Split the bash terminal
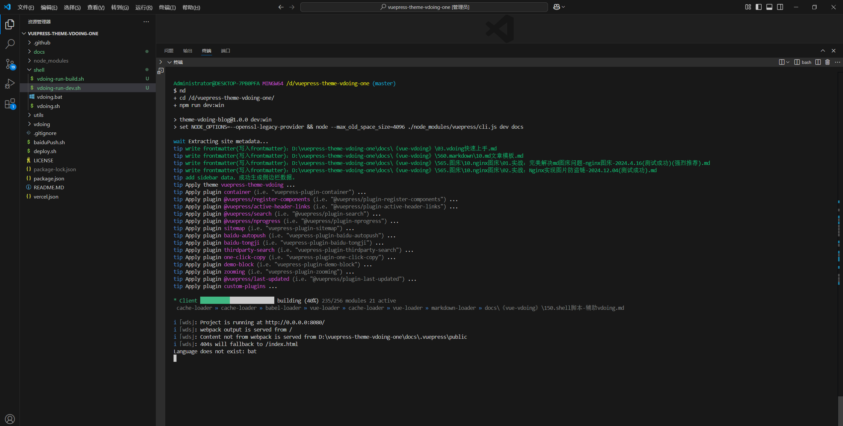Image resolution: width=843 pixels, height=426 pixels. click(818, 62)
